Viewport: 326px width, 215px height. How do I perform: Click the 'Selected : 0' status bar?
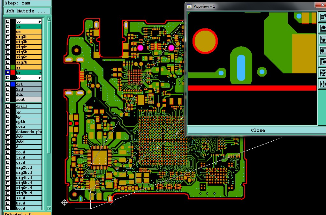27,213
